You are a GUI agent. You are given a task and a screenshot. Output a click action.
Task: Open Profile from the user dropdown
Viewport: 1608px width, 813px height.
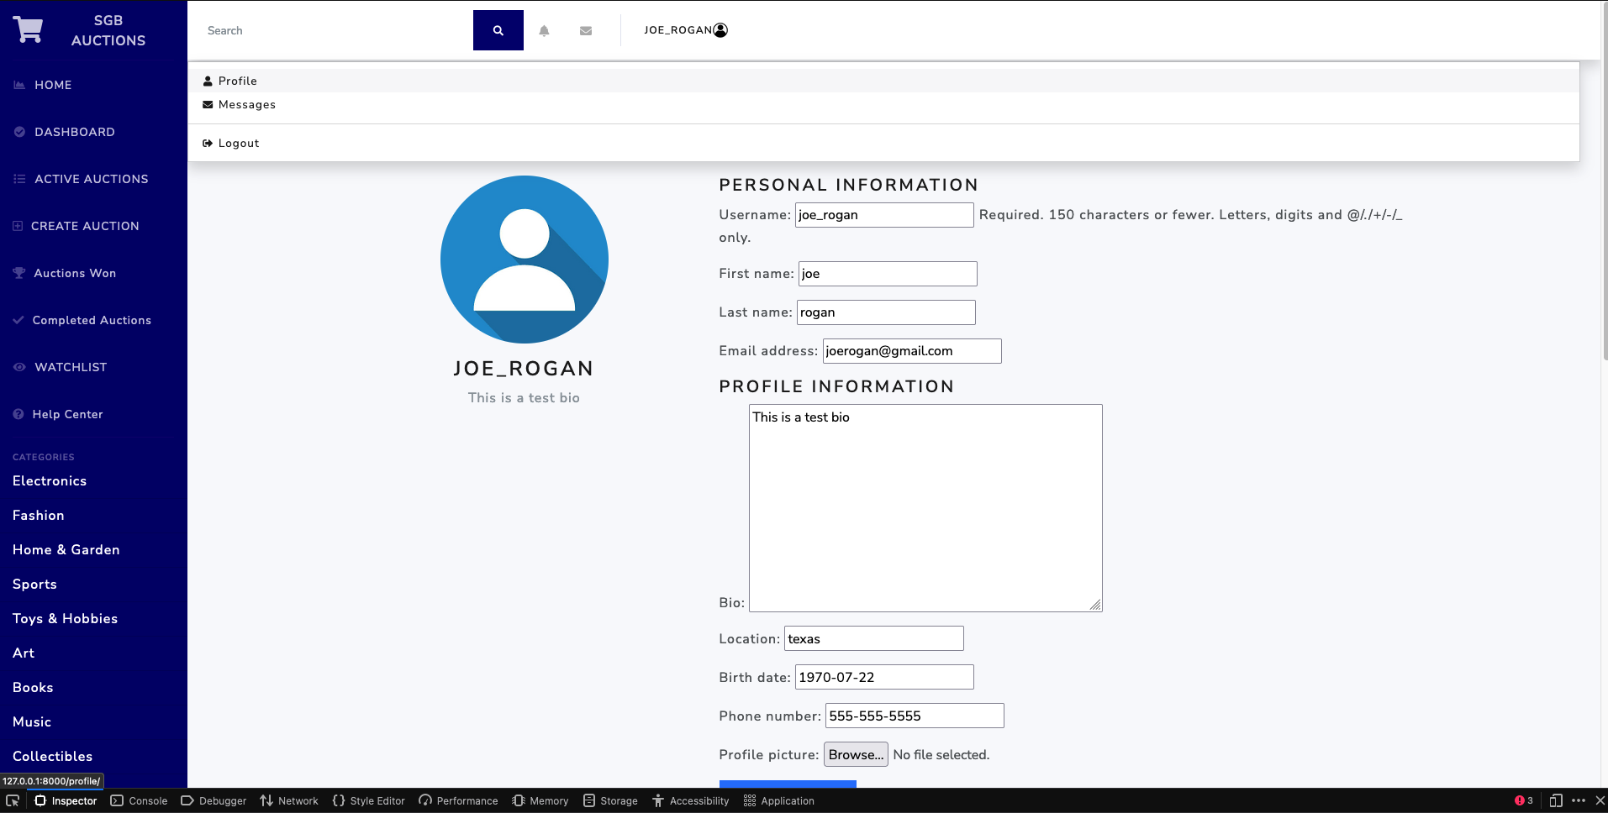click(883, 81)
